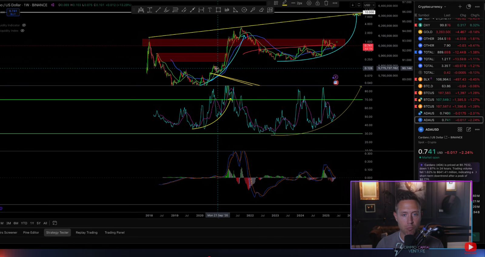Open the Strategy Tester tab
The height and width of the screenshot is (257, 485).
point(57,233)
